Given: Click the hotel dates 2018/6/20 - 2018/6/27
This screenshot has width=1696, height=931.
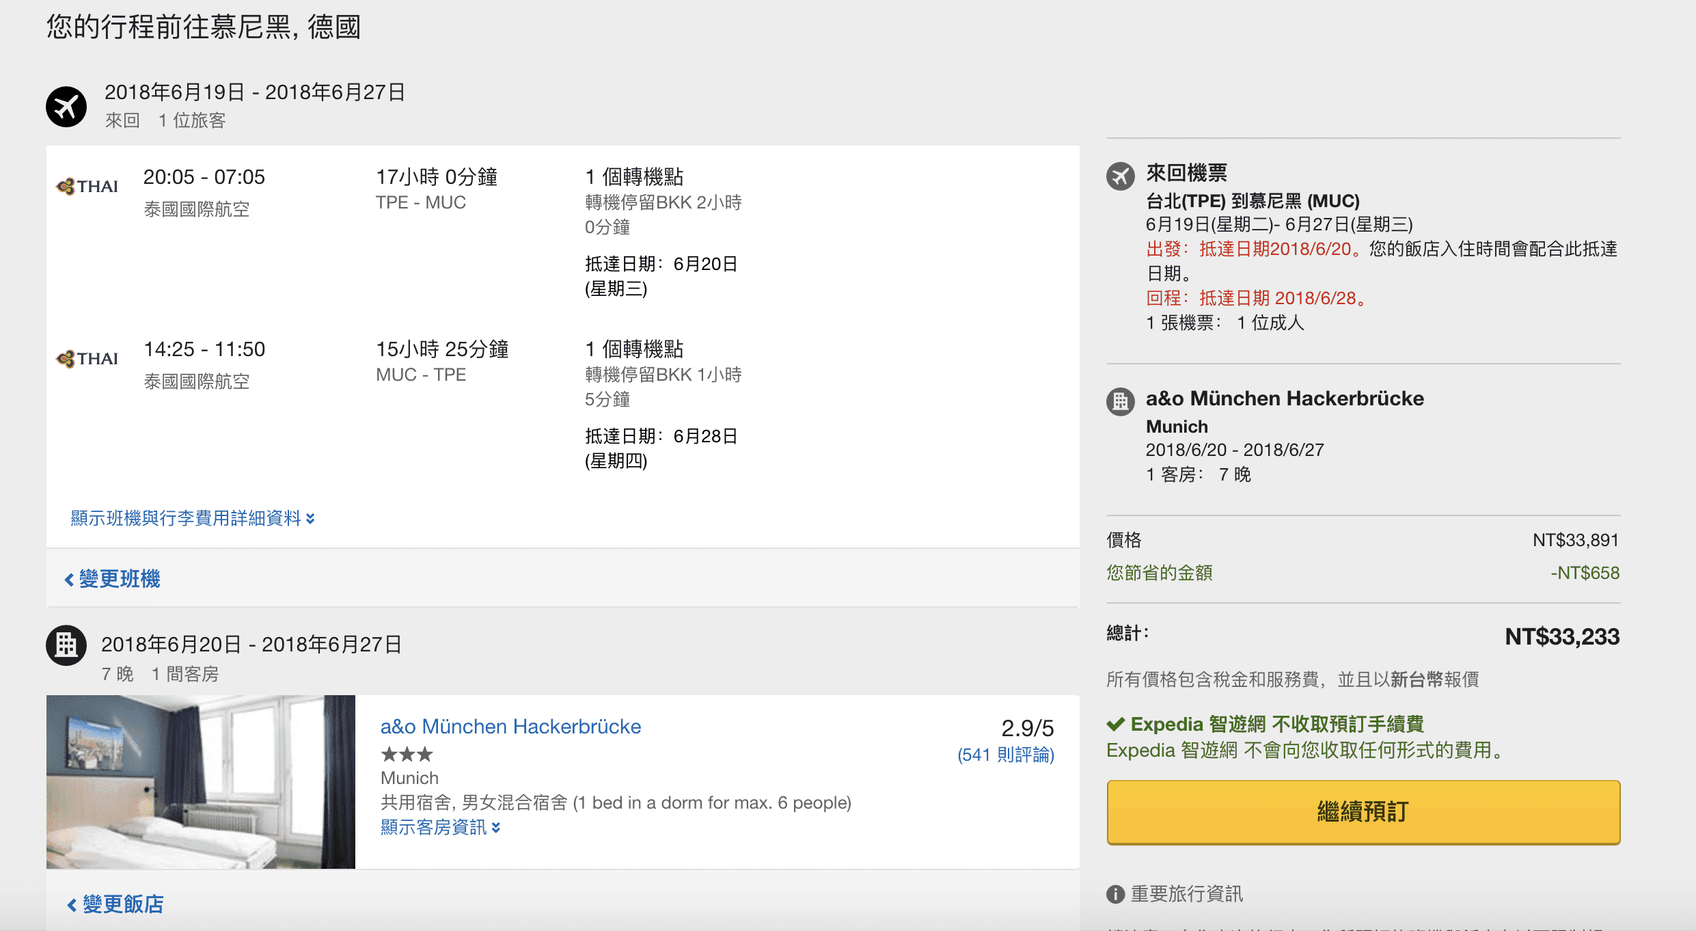Looking at the screenshot, I should pos(1235,450).
